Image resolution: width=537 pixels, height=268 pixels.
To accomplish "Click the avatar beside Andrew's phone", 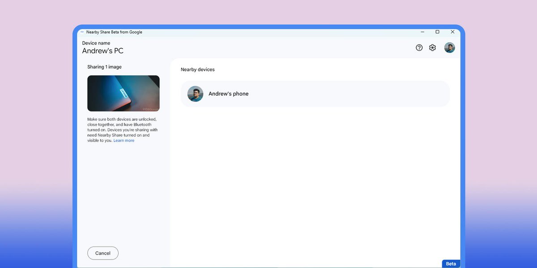I will click(x=196, y=94).
